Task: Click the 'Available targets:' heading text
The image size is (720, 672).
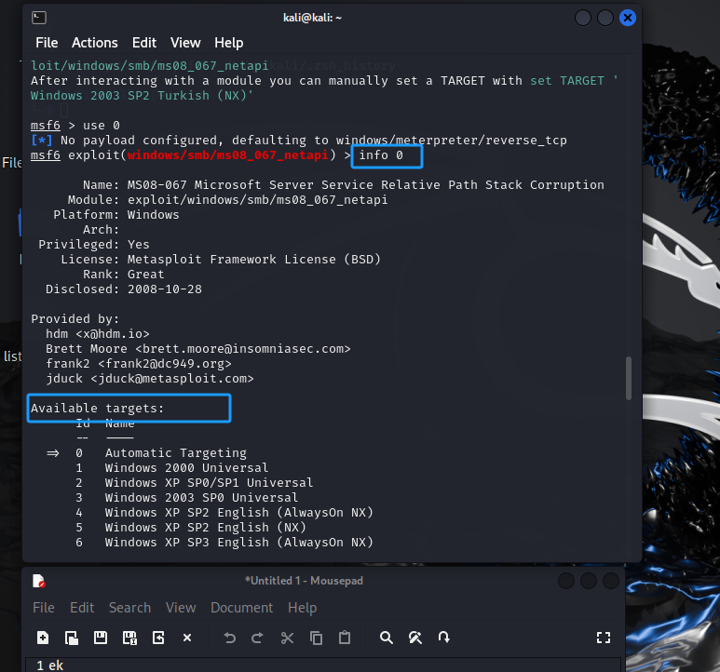Action: pyautogui.click(x=98, y=409)
